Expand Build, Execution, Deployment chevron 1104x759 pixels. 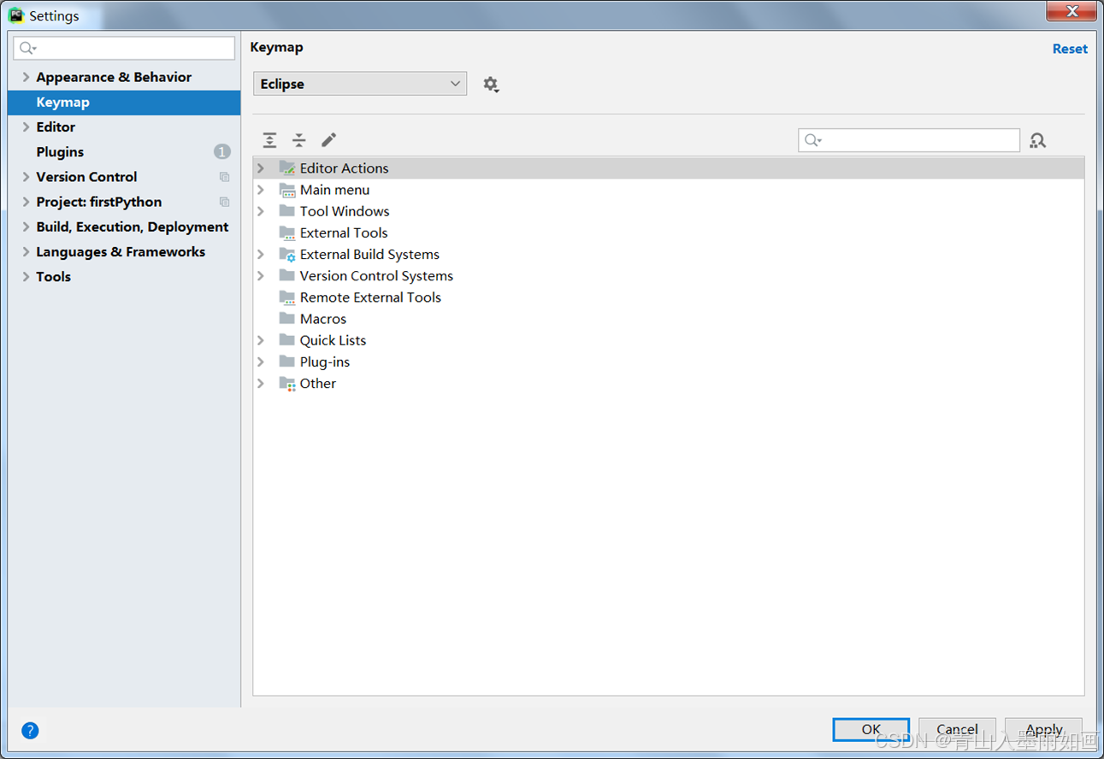coord(26,227)
